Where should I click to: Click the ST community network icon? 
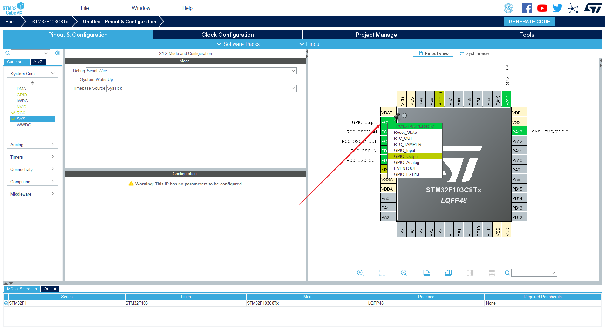point(573,8)
